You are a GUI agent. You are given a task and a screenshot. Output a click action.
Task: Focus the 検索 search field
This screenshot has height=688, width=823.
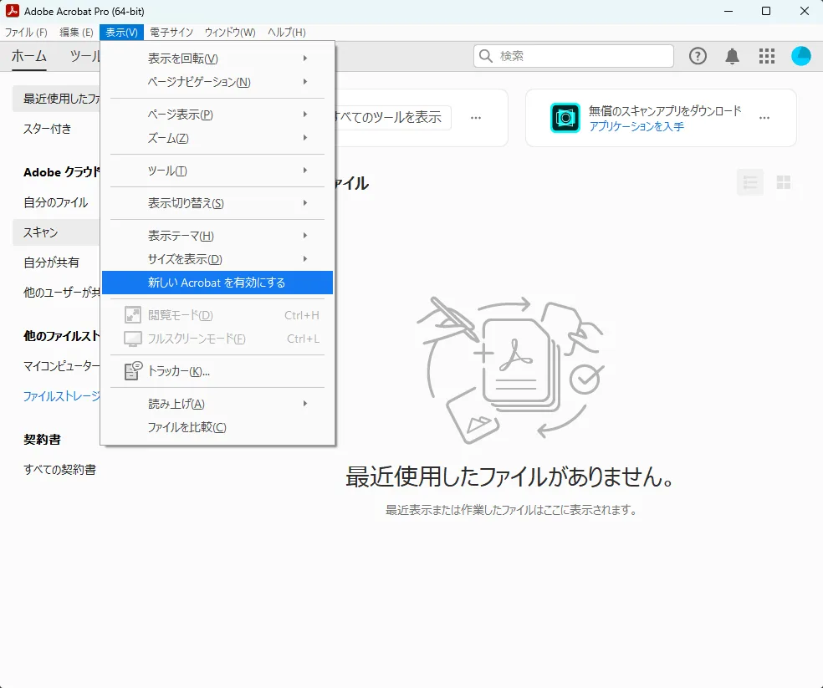click(574, 56)
